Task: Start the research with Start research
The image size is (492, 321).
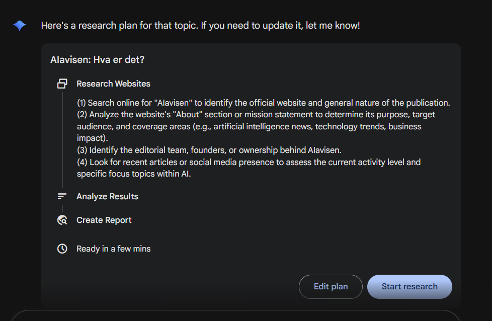Action: (409, 287)
